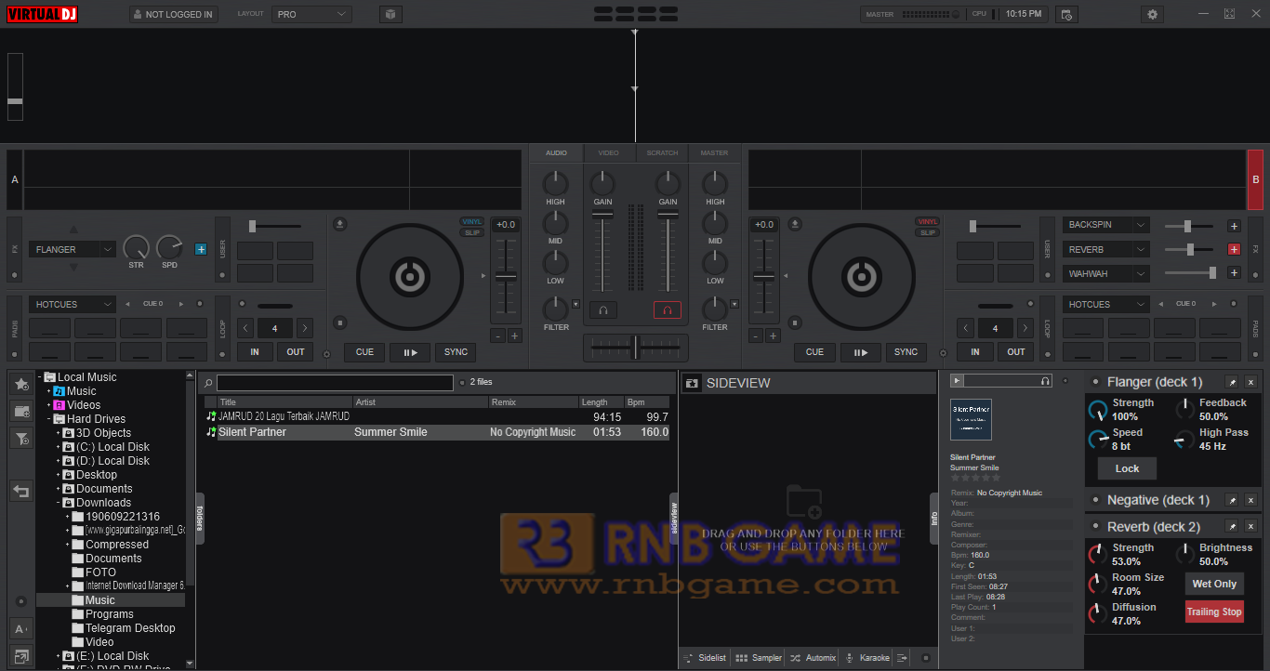
Task: Toggle VINYL mode on the right deck
Action: pyautogui.click(x=928, y=221)
